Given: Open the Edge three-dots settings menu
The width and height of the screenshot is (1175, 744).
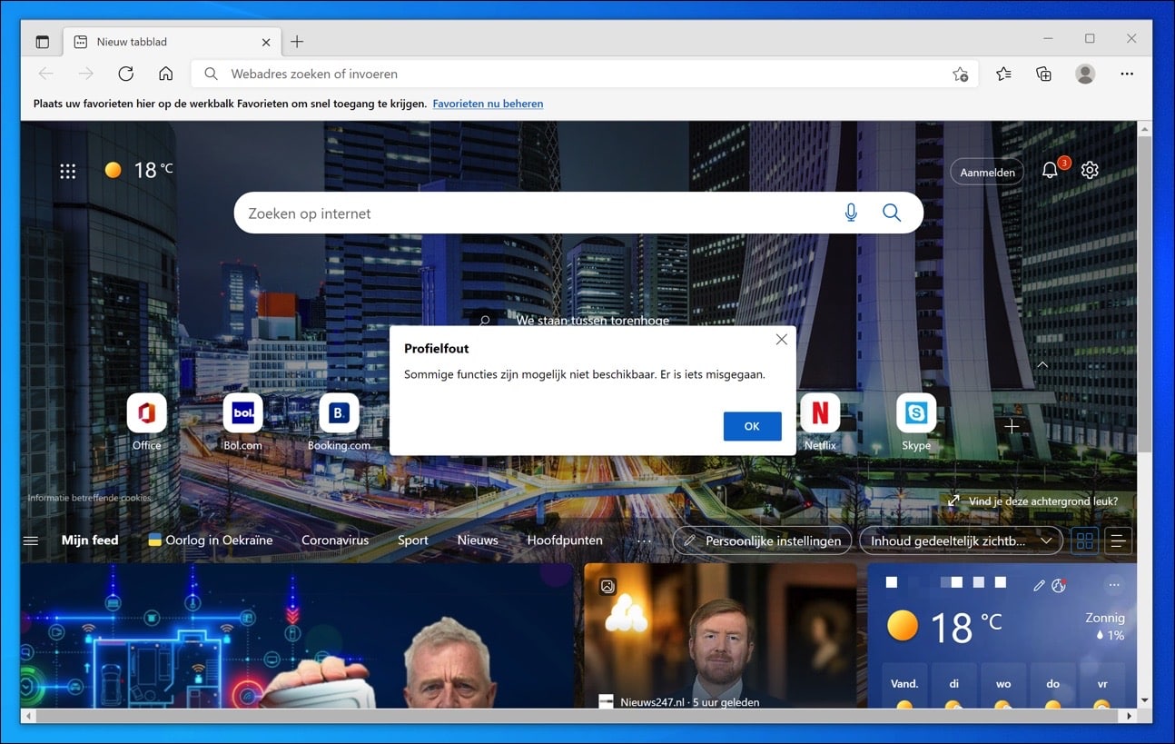Looking at the screenshot, I should [1127, 74].
